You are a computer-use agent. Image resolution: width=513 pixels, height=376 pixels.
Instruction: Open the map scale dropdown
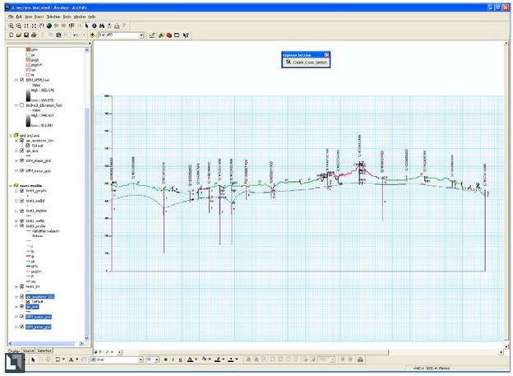click(x=142, y=35)
